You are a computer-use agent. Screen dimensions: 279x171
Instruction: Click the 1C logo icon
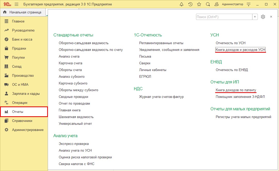pos(7,4)
